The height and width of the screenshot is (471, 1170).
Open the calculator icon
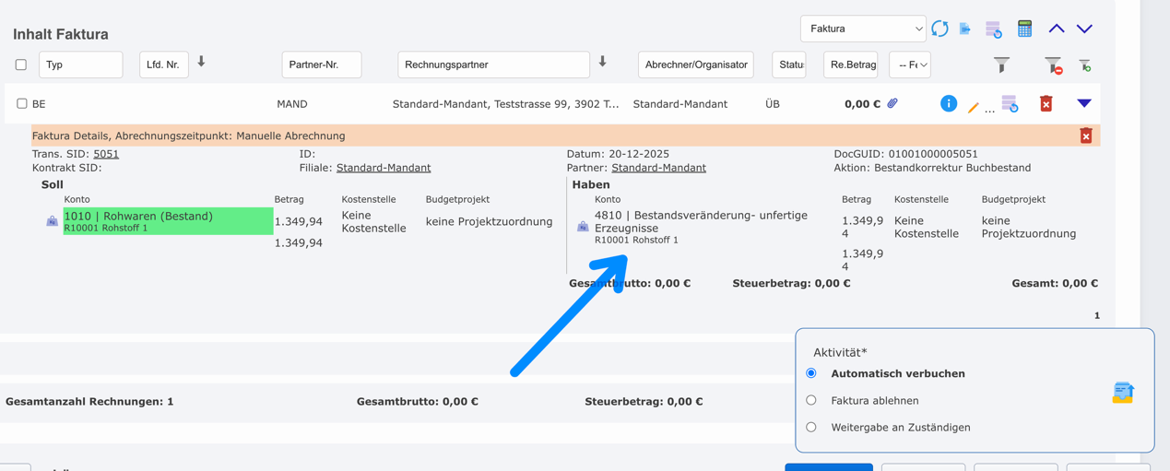[1024, 29]
